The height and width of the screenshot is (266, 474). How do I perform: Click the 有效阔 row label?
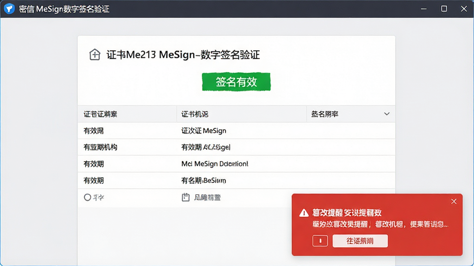click(94, 131)
